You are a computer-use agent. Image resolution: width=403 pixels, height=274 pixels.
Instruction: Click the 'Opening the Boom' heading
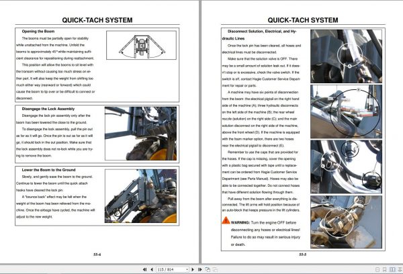click(38, 32)
